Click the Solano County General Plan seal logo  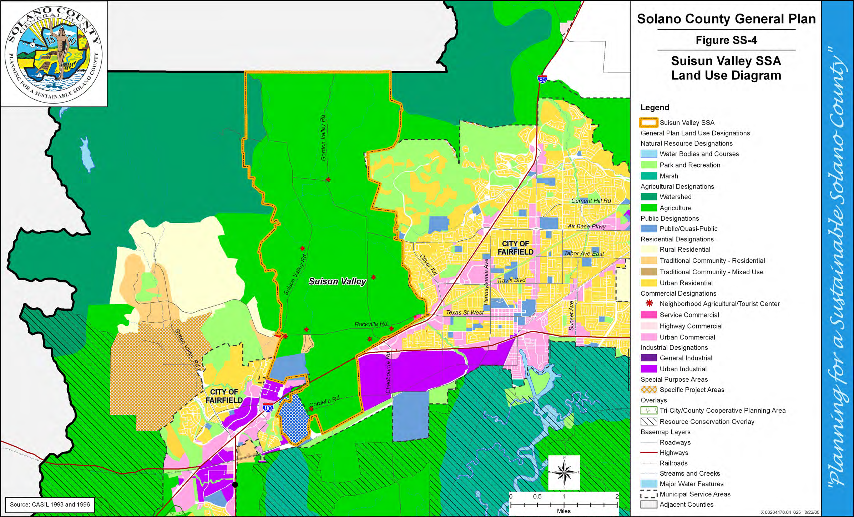pyautogui.click(x=54, y=54)
